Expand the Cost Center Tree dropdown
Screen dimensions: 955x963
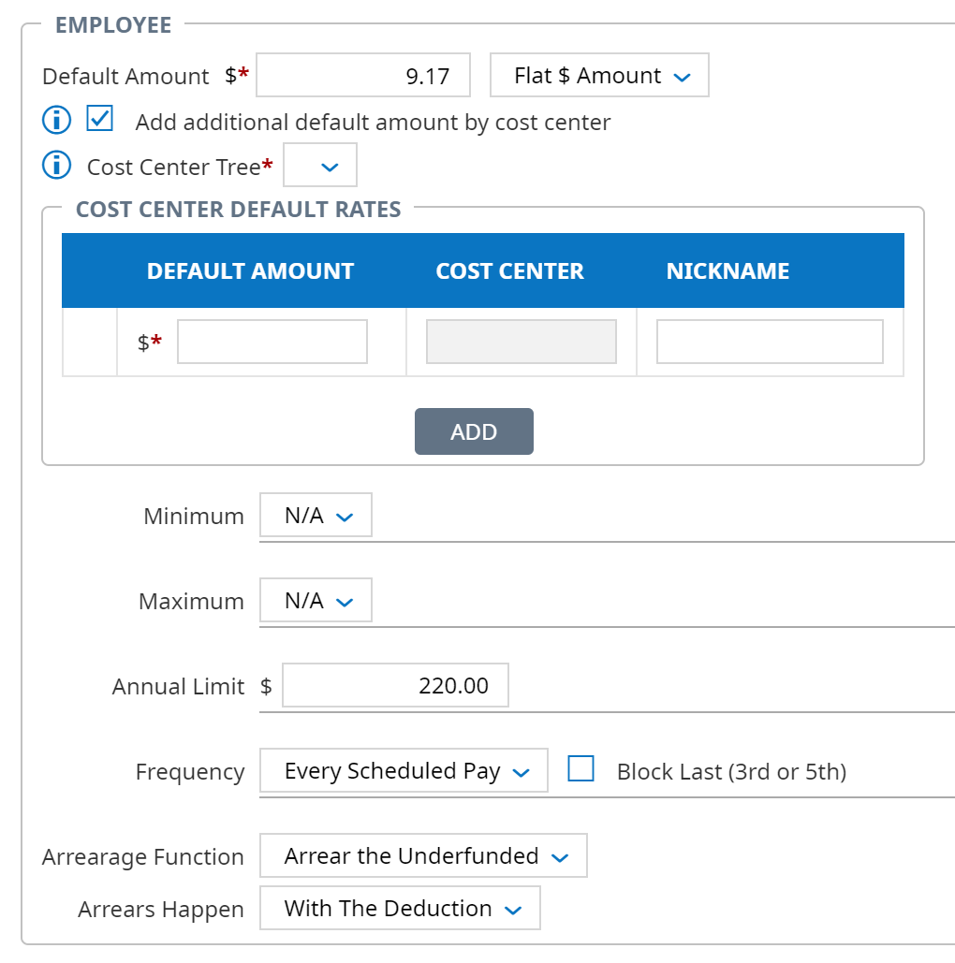[x=320, y=166]
